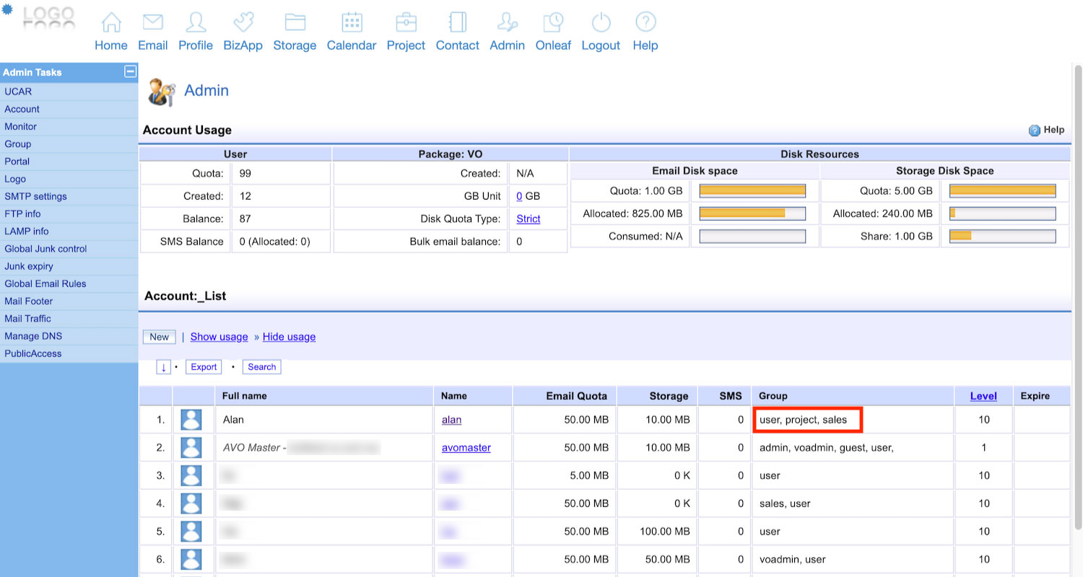Select Global Junk control in sidebar
Screen dimensions: 1083x577
[x=45, y=249]
